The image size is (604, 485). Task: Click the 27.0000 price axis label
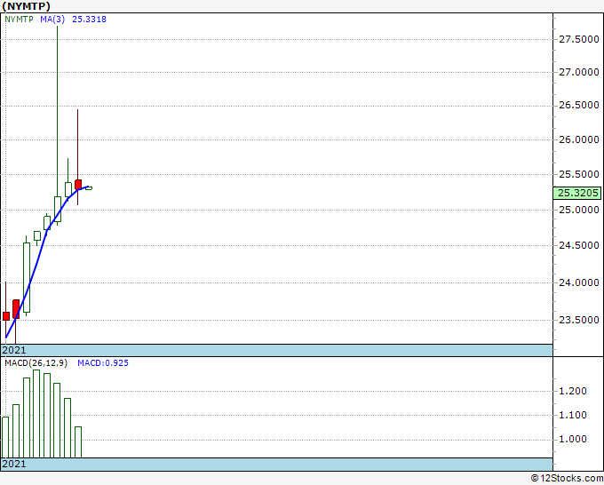[x=579, y=72]
